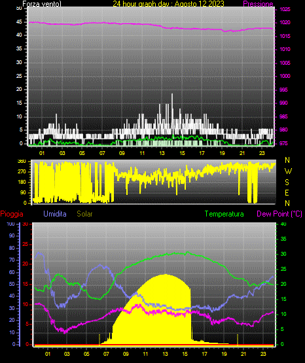This screenshot has height=363, width=305.
Task: Click pressure axis value 980
Action: click(x=283, y=130)
